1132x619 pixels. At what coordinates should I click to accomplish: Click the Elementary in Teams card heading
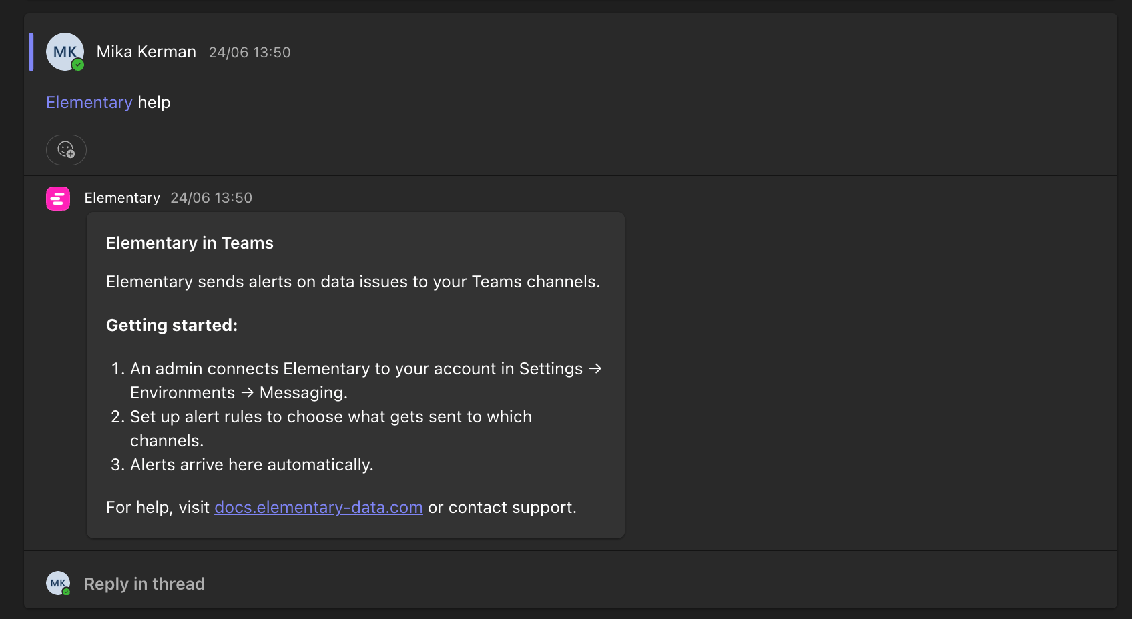(x=190, y=243)
